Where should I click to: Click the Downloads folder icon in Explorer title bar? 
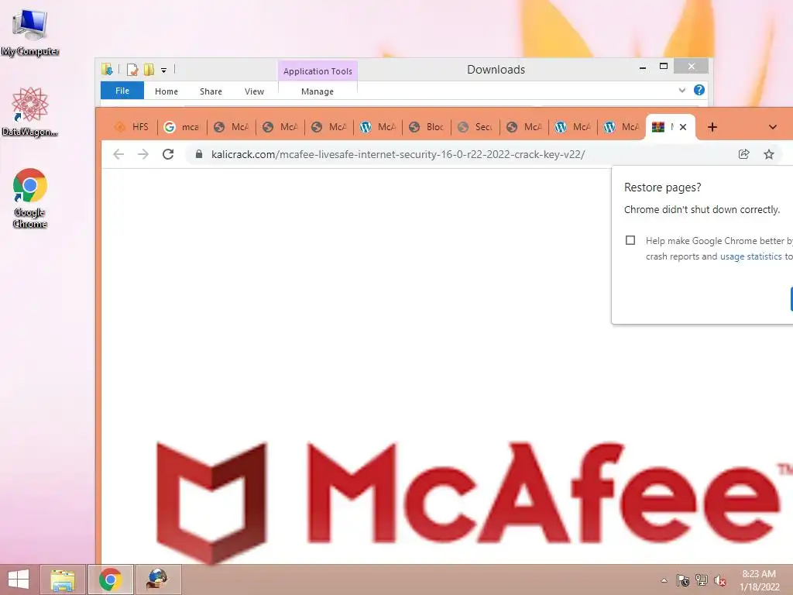107,69
